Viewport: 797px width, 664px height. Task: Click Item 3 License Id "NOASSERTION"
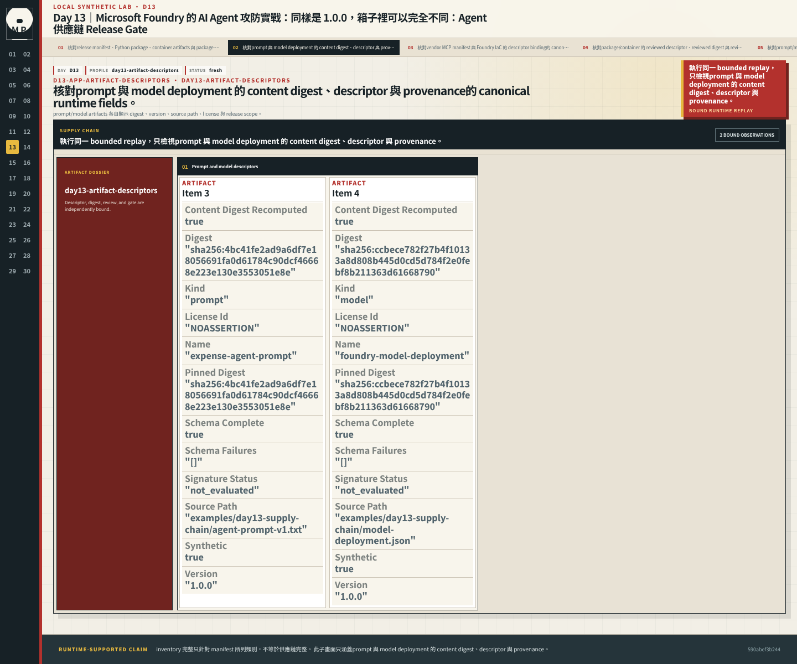(x=222, y=328)
